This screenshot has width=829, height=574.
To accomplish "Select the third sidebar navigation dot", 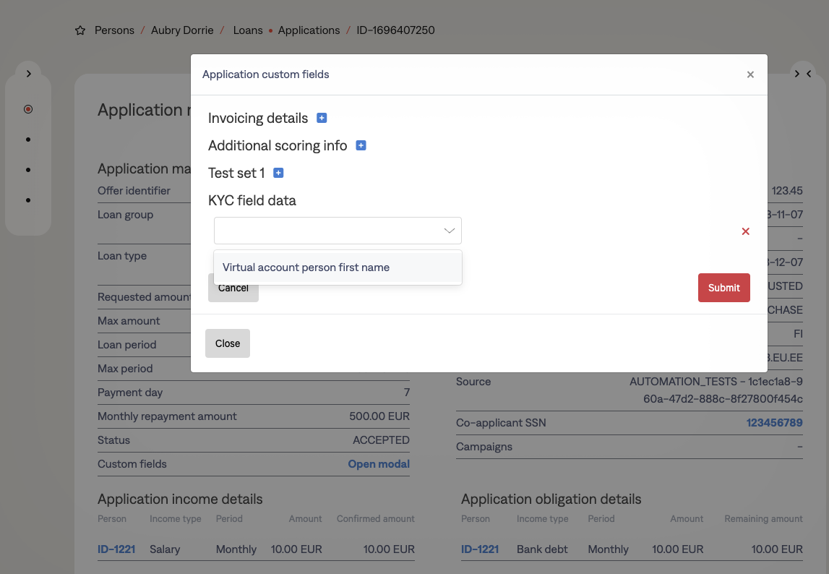I will click(28, 170).
